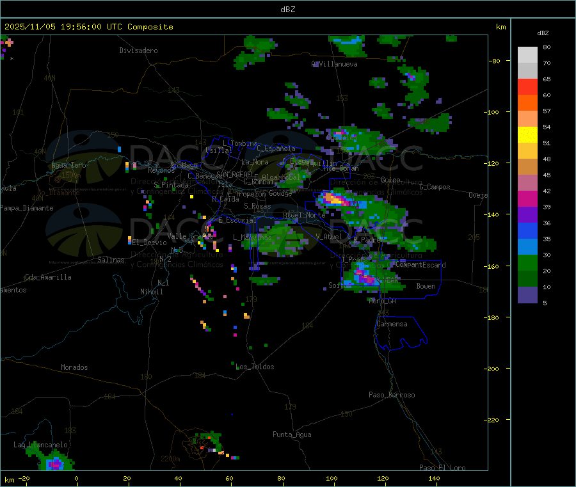Click the Paso_Barroso map label
The height and width of the screenshot is (487, 576).
pyautogui.click(x=392, y=395)
